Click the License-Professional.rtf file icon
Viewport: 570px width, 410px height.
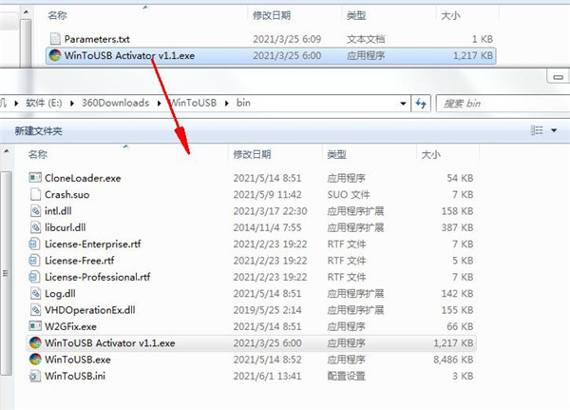pos(34,277)
